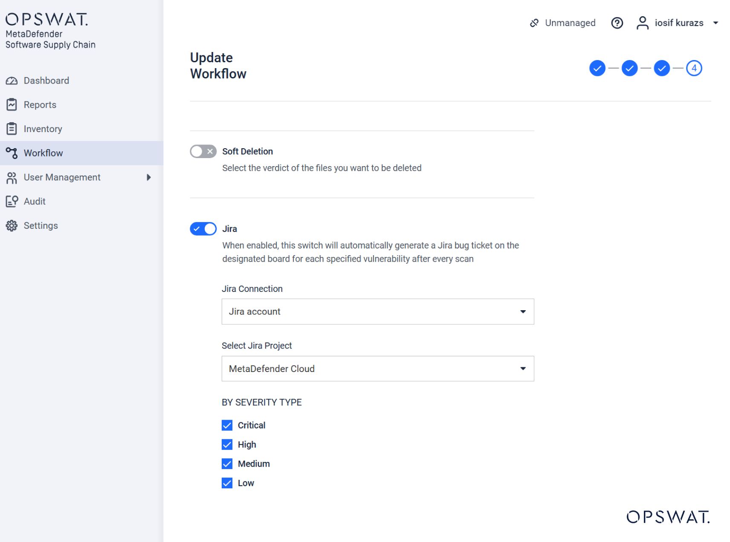
Task: Uncheck the Critical severity checkbox
Action: 227,425
